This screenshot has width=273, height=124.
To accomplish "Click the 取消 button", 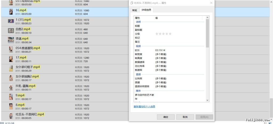I will click(185, 117).
